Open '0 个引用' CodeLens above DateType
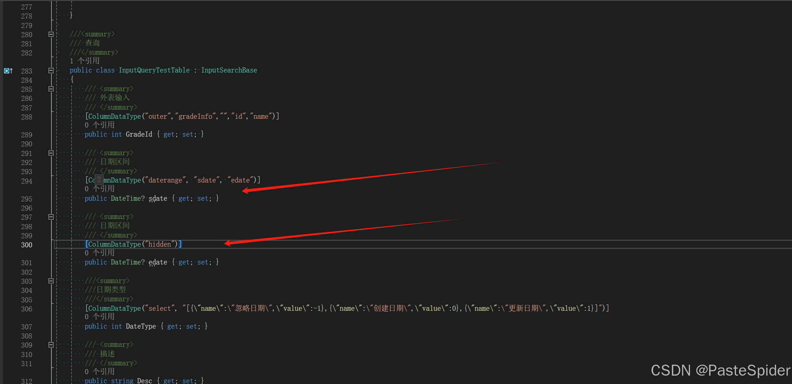 pos(100,317)
